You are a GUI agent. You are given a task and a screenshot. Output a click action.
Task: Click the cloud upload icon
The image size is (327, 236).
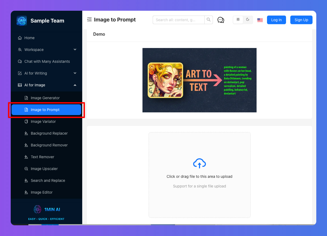[x=200, y=163]
